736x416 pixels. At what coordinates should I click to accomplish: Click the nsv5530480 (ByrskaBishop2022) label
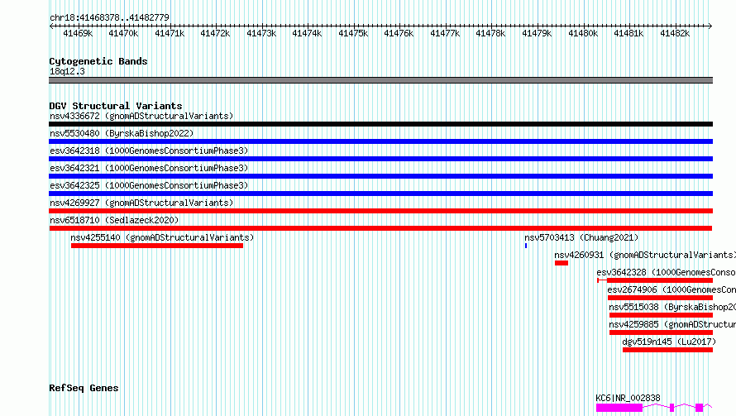click(x=122, y=133)
